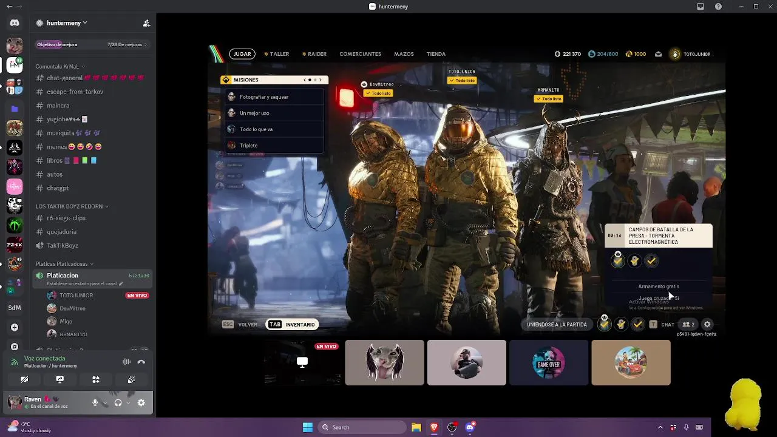Open File Explorer from taskbar

[416, 427]
